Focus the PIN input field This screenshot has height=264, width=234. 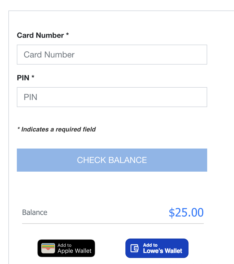point(112,97)
